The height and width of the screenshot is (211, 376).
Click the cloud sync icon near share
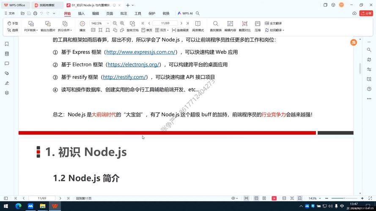click(354, 14)
